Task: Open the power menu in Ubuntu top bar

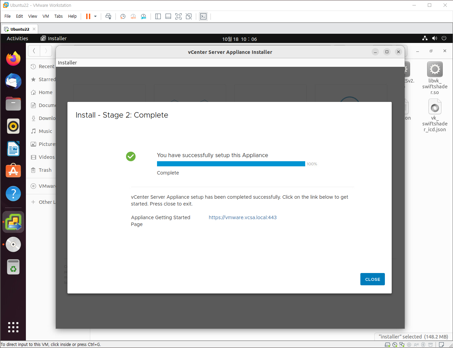Action: click(x=444, y=38)
